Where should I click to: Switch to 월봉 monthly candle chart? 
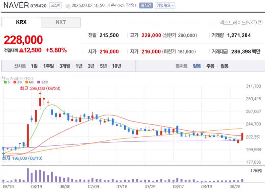pos(224,66)
